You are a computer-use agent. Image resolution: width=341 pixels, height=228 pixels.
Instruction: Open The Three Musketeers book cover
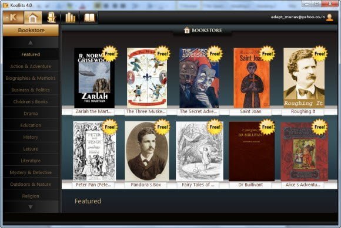pyautogui.click(x=147, y=78)
